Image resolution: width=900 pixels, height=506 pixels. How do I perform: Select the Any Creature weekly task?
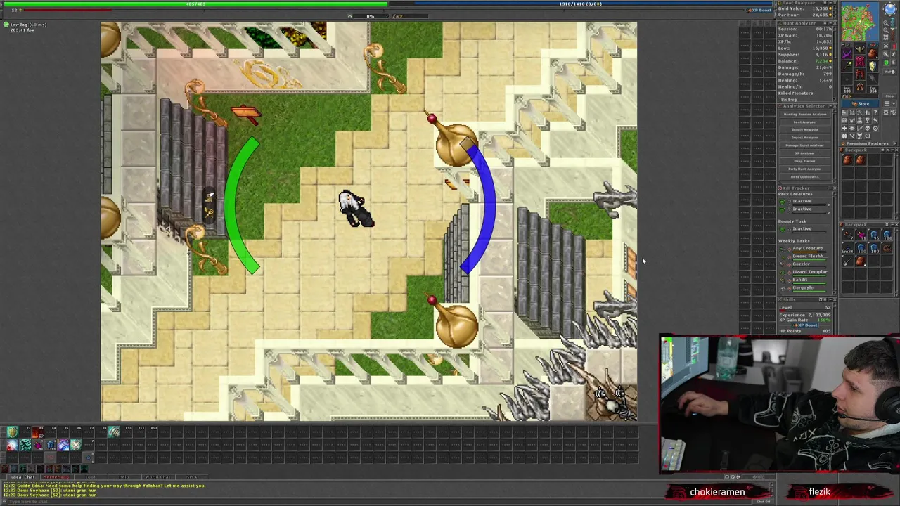coord(807,248)
